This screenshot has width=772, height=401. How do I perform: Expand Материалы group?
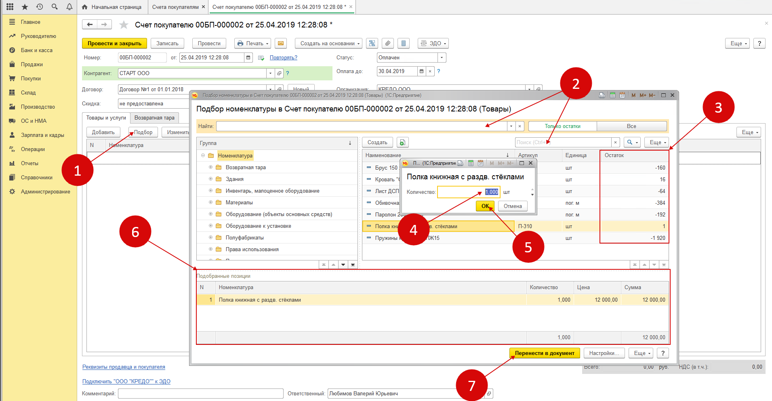210,202
